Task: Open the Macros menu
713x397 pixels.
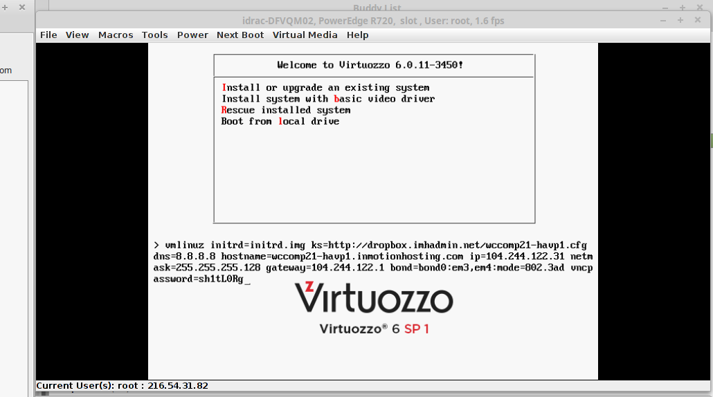Action: point(116,35)
